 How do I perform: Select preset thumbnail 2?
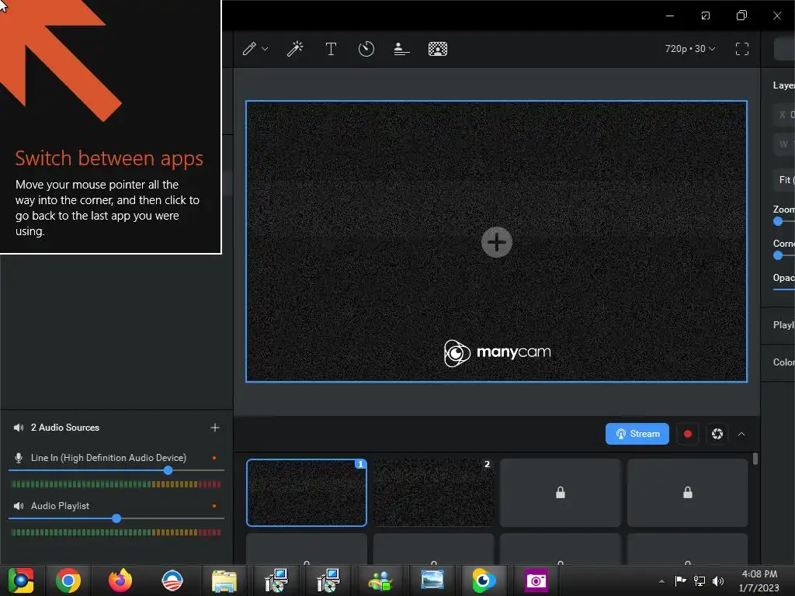[x=433, y=493]
